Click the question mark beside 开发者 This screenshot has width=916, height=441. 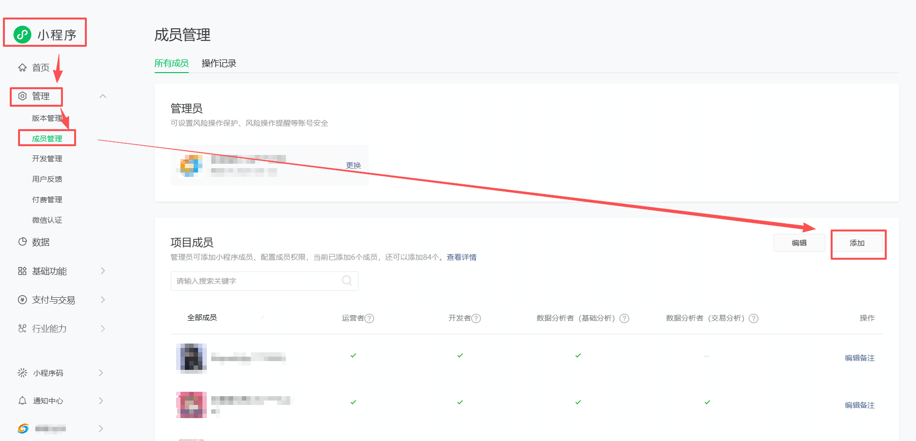[477, 318]
